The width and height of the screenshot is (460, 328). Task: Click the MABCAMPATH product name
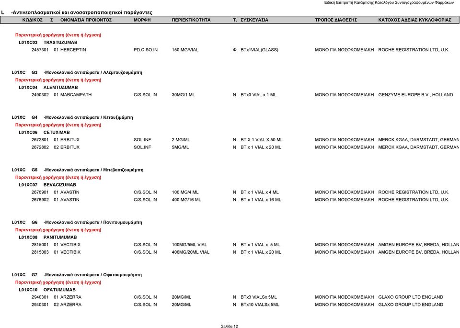[76, 95]
